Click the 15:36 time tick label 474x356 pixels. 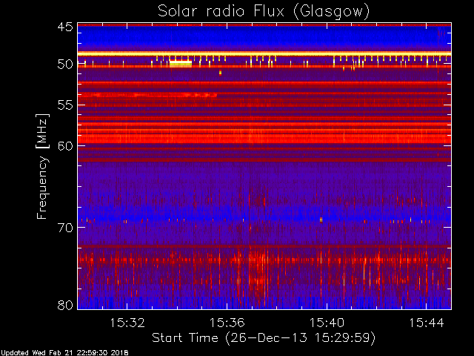click(227, 323)
